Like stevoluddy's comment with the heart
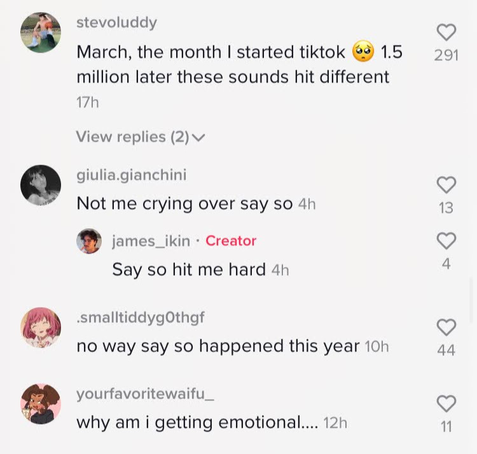Screen dimensions: 477x454 point(446,32)
